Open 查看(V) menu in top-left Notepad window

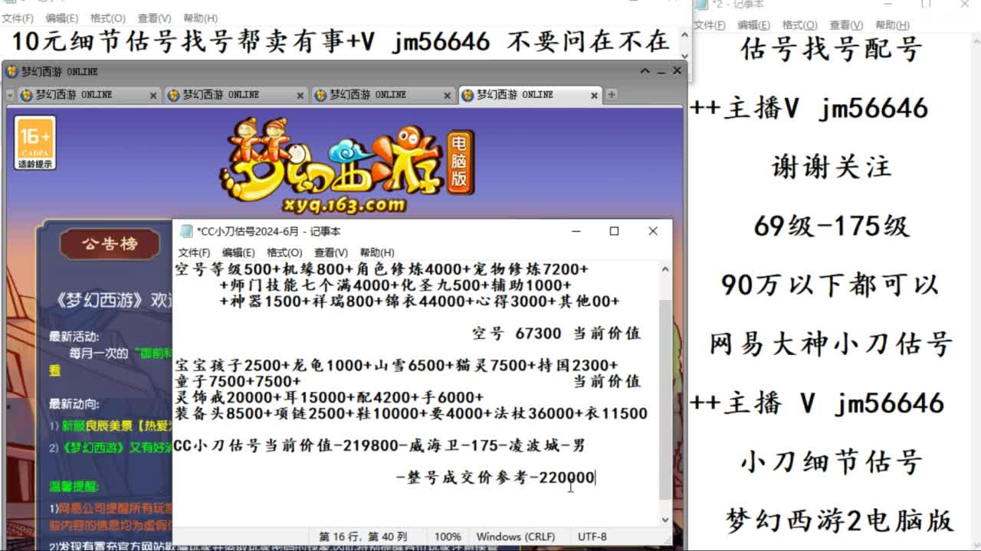coord(154,18)
